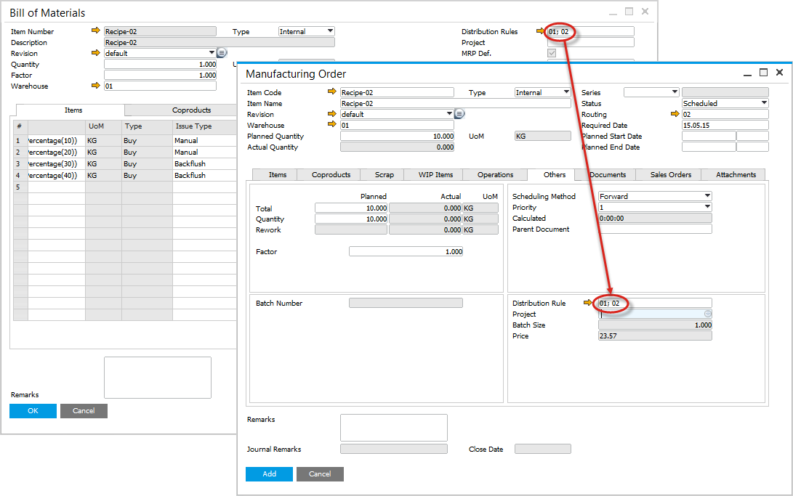Screen dimensions: 793x496
Task: Open revision details icon in Manufacturing Order
Action: (x=459, y=114)
